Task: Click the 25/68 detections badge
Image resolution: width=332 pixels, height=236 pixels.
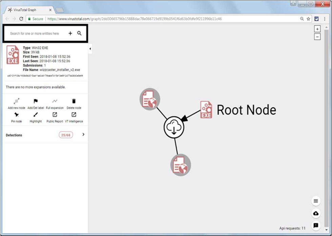Action: click(66, 135)
